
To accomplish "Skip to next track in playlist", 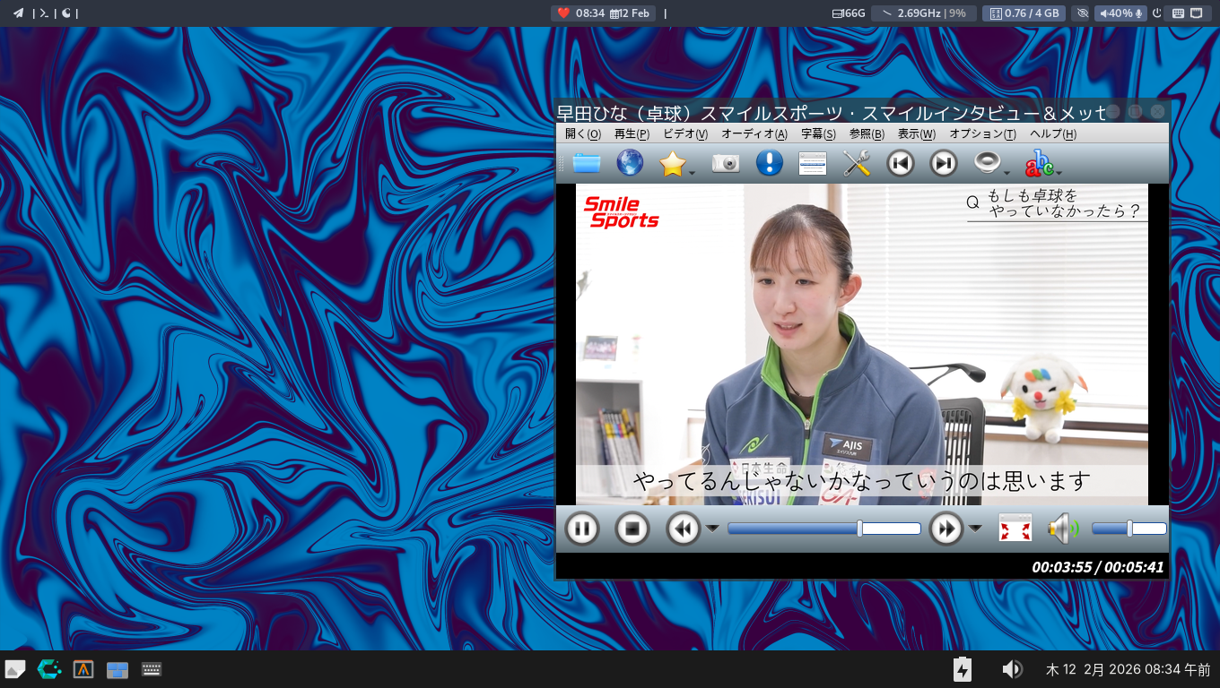I will click(944, 163).
